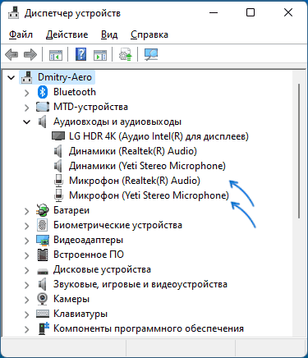Click the computer icon next to Dmitry-Aero
Screen dimensions: 308x358
click(27, 77)
